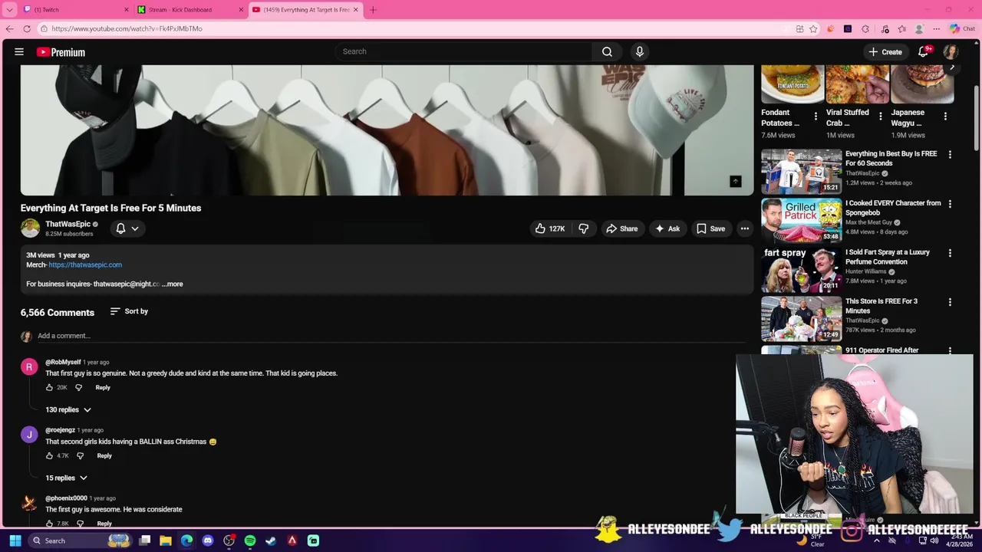The width and height of the screenshot is (982, 552).
Task: Open the browser Favorites list icon
Action: point(902,29)
